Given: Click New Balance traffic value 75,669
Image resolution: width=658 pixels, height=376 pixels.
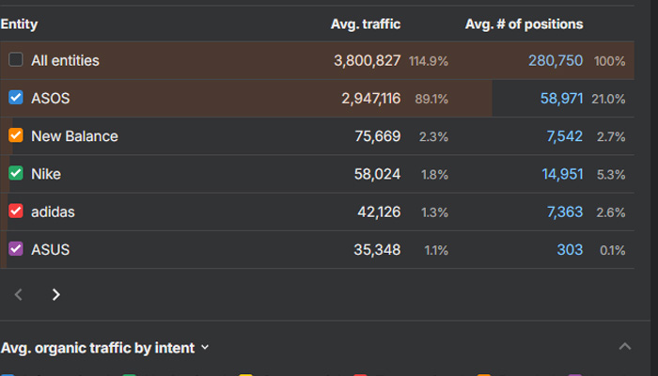Looking at the screenshot, I should click(x=378, y=136).
